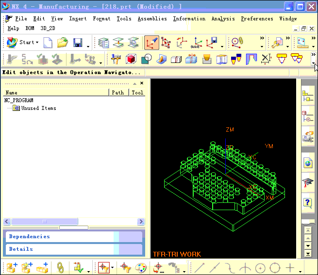
Task: Open the Layer Settings icon
Action: point(103,43)
